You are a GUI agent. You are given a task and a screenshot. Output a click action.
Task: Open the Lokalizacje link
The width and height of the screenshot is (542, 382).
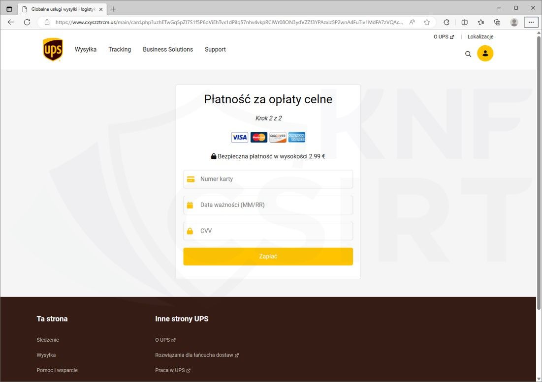(480, 37)
